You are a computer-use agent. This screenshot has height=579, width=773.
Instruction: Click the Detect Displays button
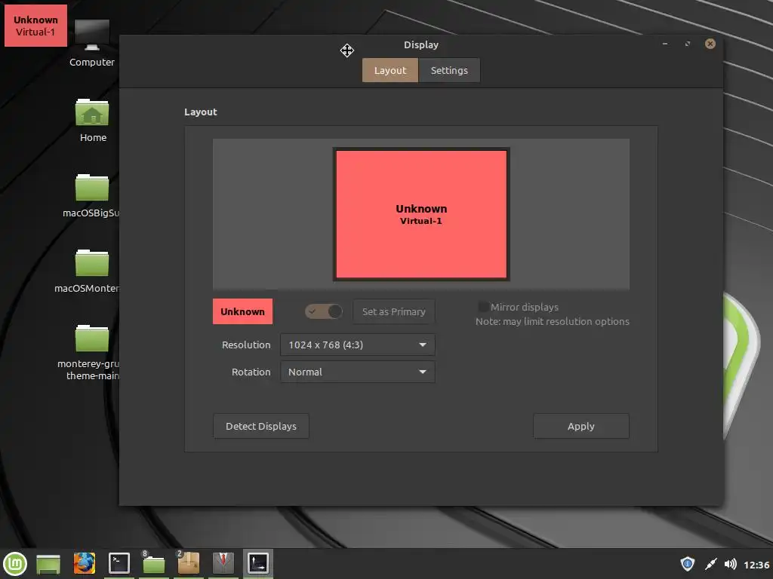261,426
